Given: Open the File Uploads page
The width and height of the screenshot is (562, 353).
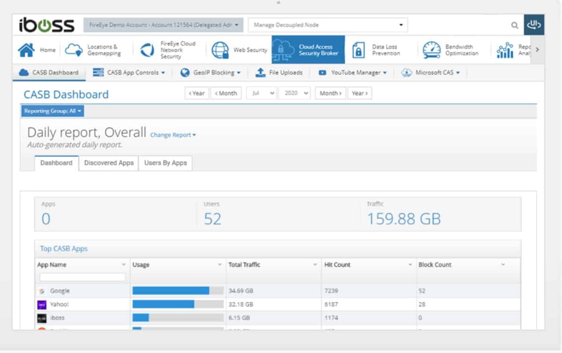Looking at the screenshot, I should (x=286, y=73).
